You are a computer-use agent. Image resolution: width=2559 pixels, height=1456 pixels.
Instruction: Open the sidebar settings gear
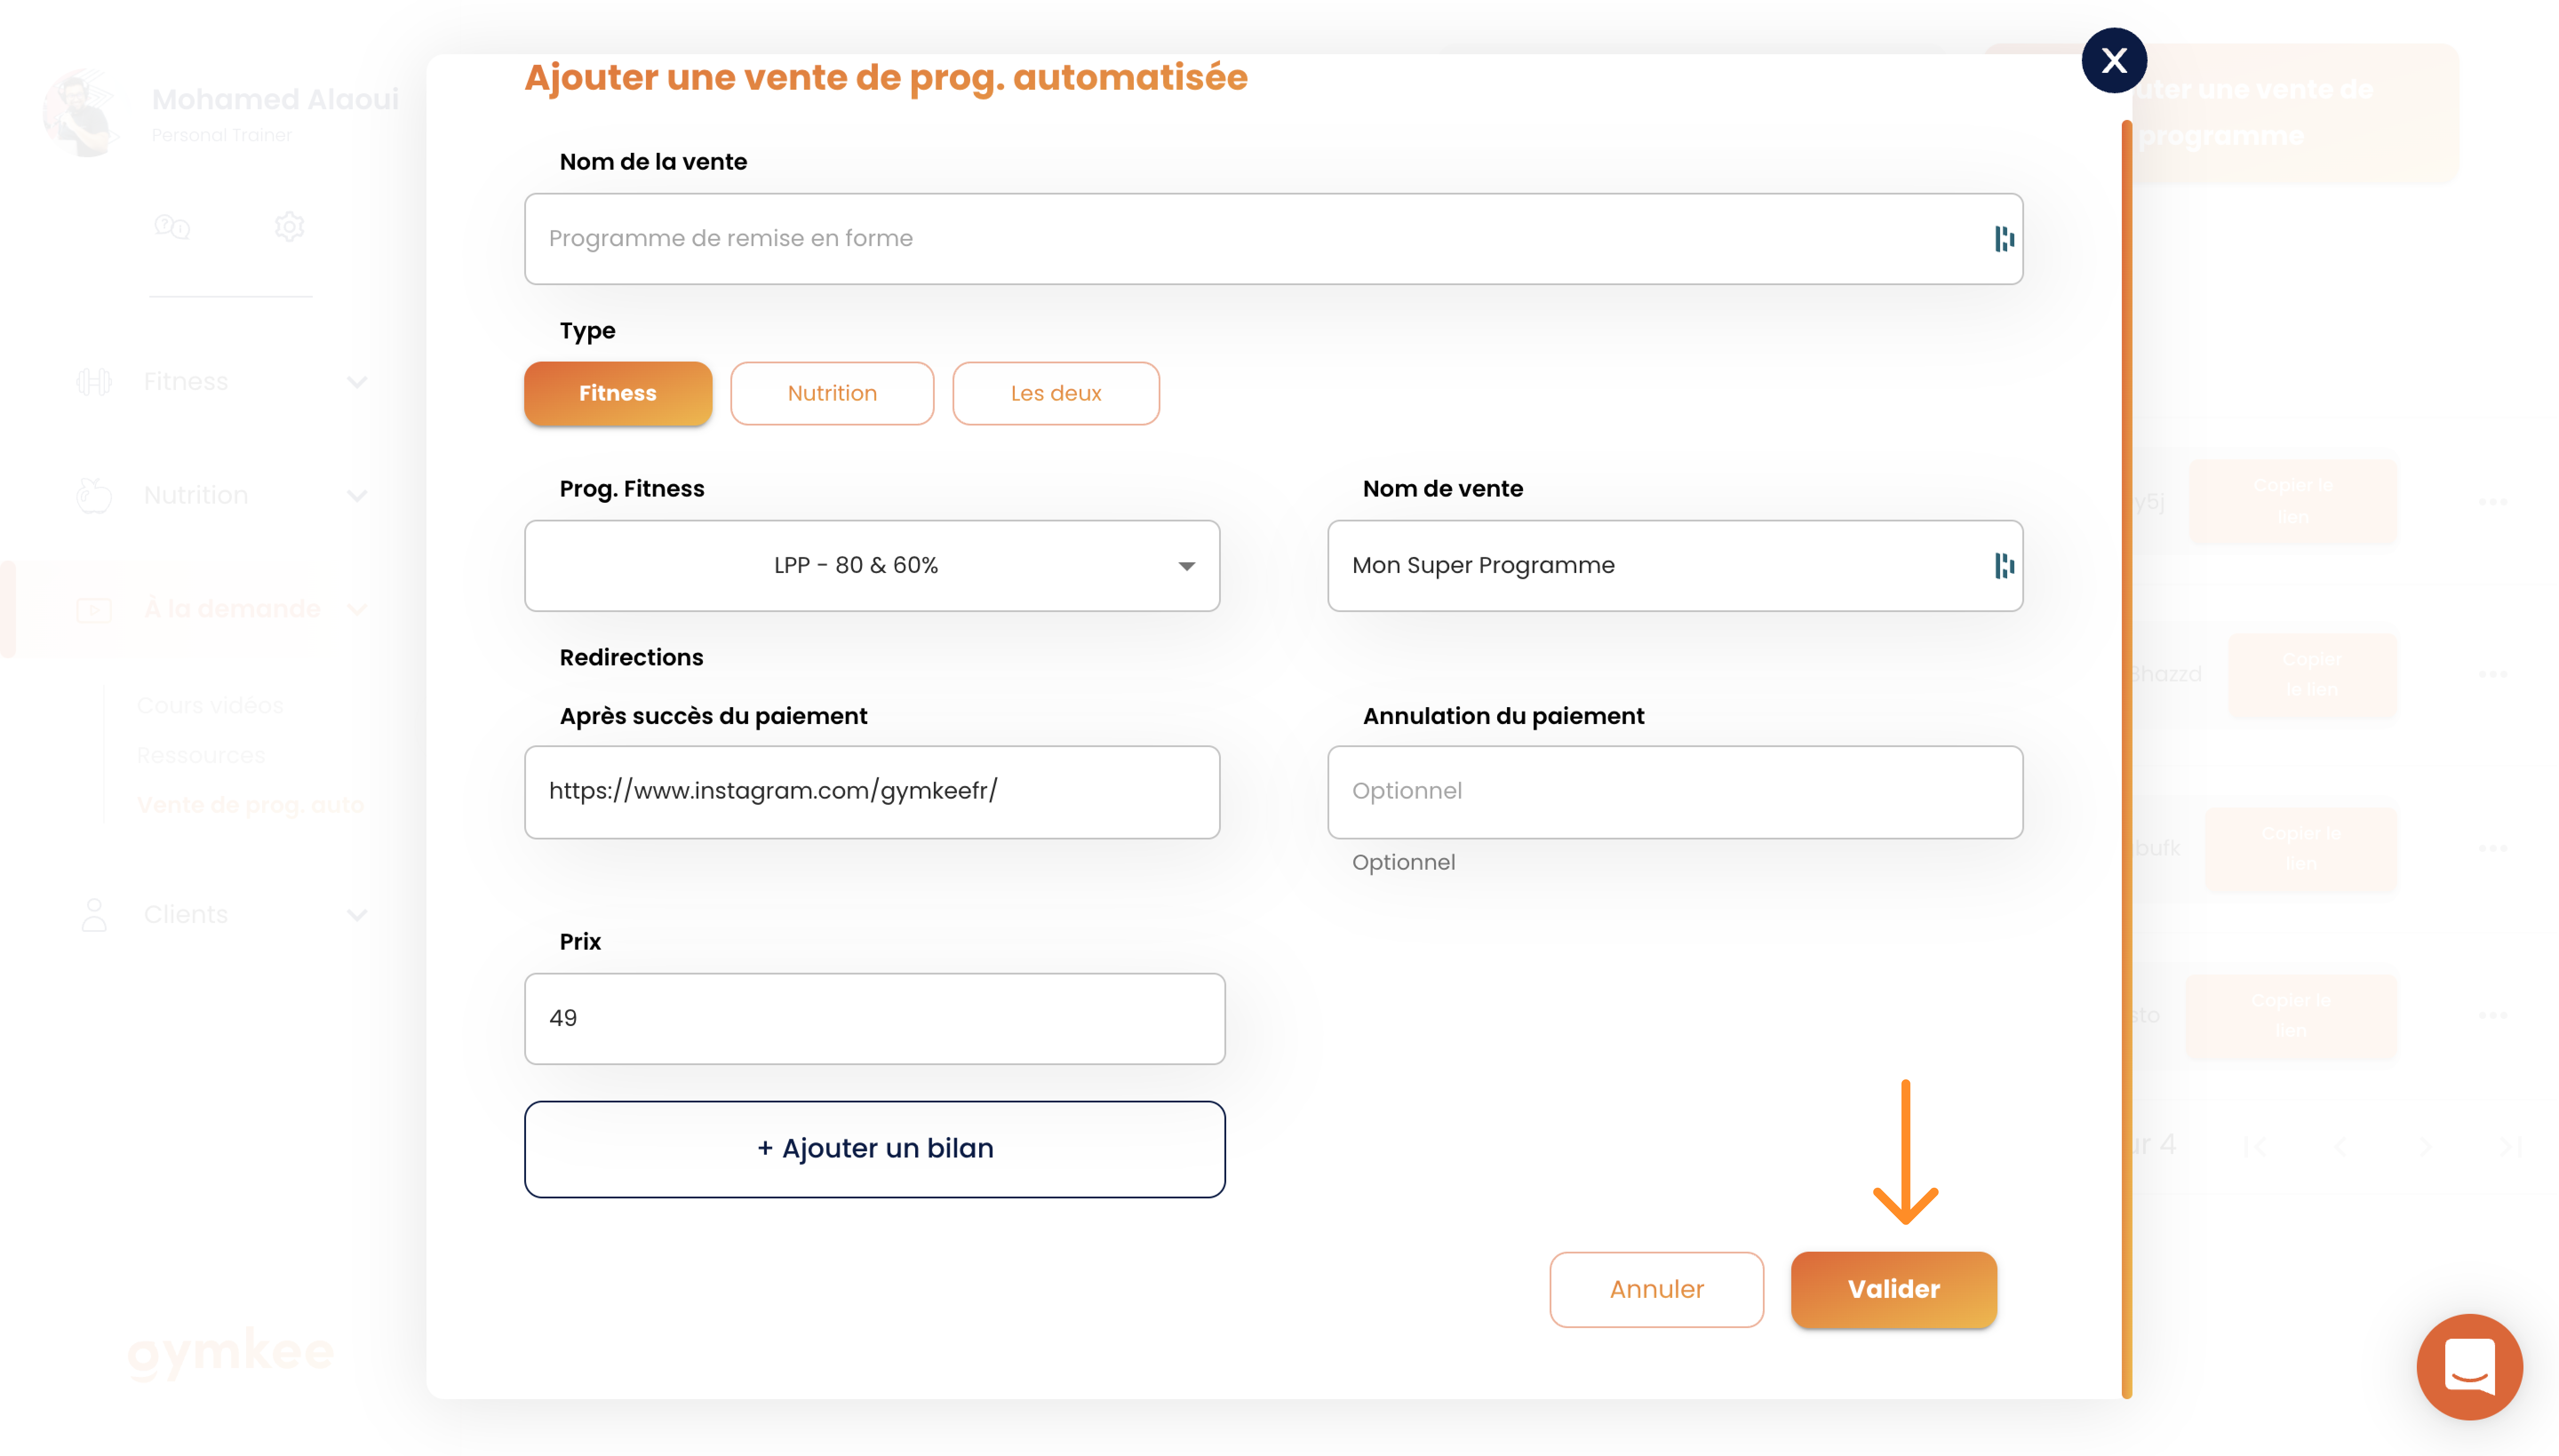(x=289, y=227)
